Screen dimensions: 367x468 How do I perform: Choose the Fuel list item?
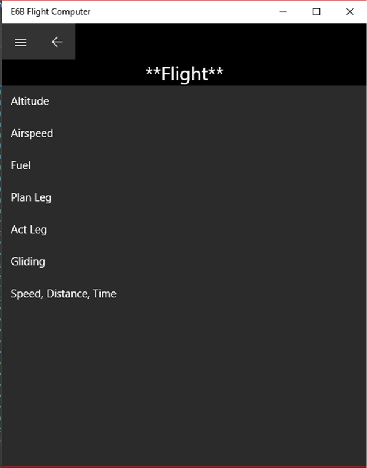(21, 165)
